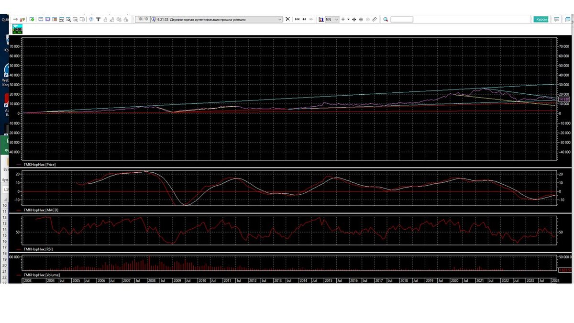The height and width of the screenshot is (323, 574).
Task: Select the ruler measurement tool
Action: click(375, 19)
